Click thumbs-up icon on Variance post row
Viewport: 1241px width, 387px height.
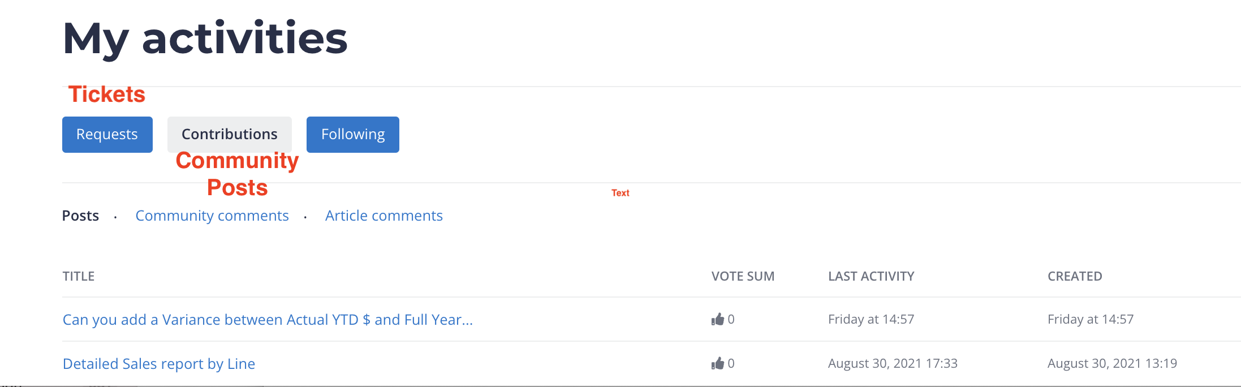click(x=718, y=319)
